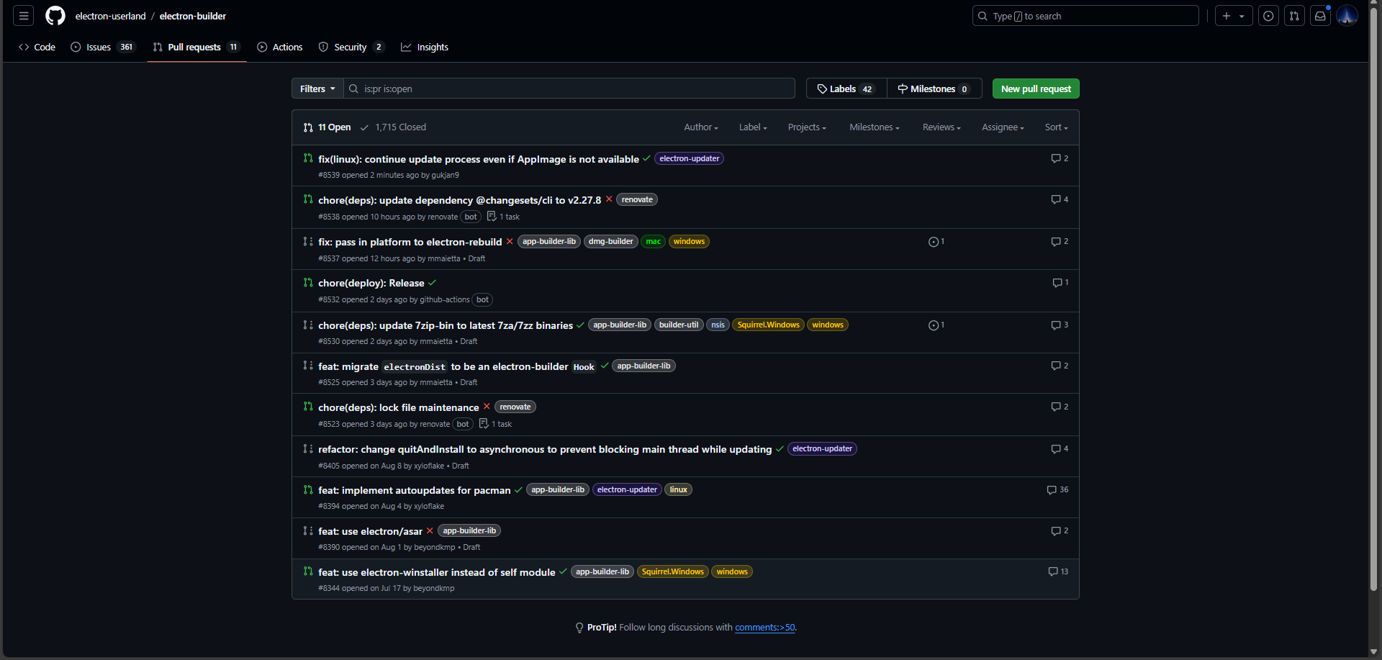Open the Labels list button
Image resolution: width=1382 pixels, height=660 pixels.
(x=846, y=89)
